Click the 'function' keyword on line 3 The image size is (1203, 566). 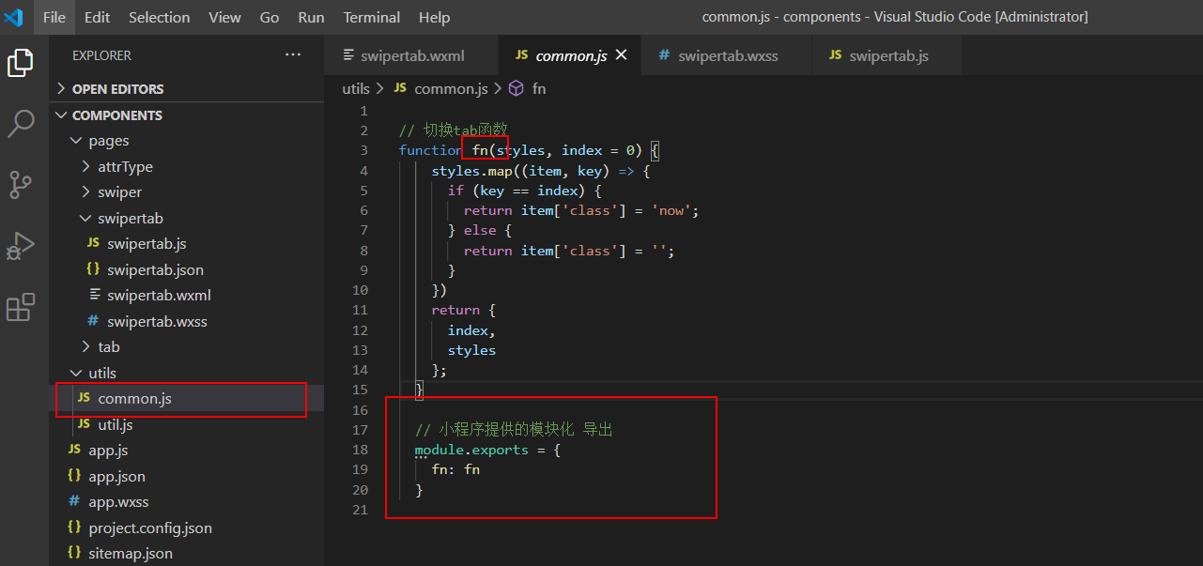point(430,150)
